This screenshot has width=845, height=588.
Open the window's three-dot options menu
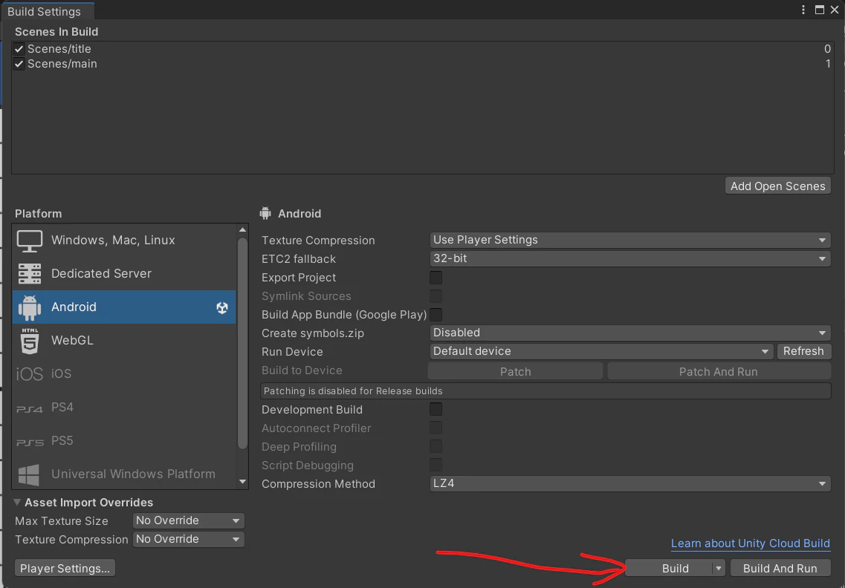(x=803, y=10)
